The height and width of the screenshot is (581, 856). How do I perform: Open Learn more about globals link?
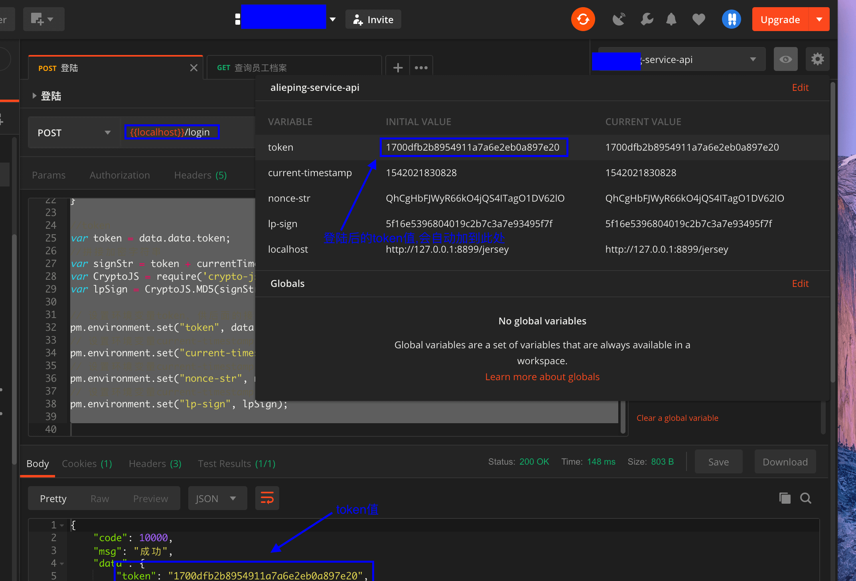(x=542, y=377)
